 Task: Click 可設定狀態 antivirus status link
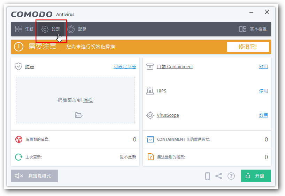125,67
